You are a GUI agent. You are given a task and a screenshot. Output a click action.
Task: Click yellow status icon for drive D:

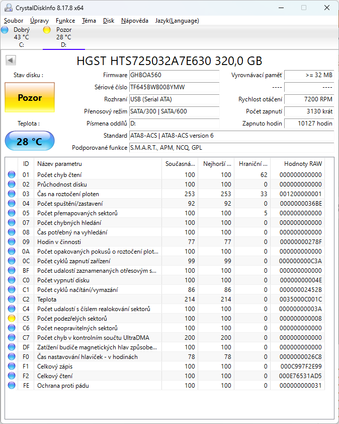pos(47,30)
